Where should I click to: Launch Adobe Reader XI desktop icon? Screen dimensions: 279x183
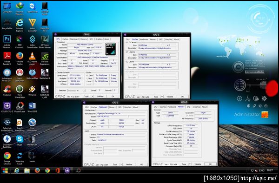pos(7,59)
